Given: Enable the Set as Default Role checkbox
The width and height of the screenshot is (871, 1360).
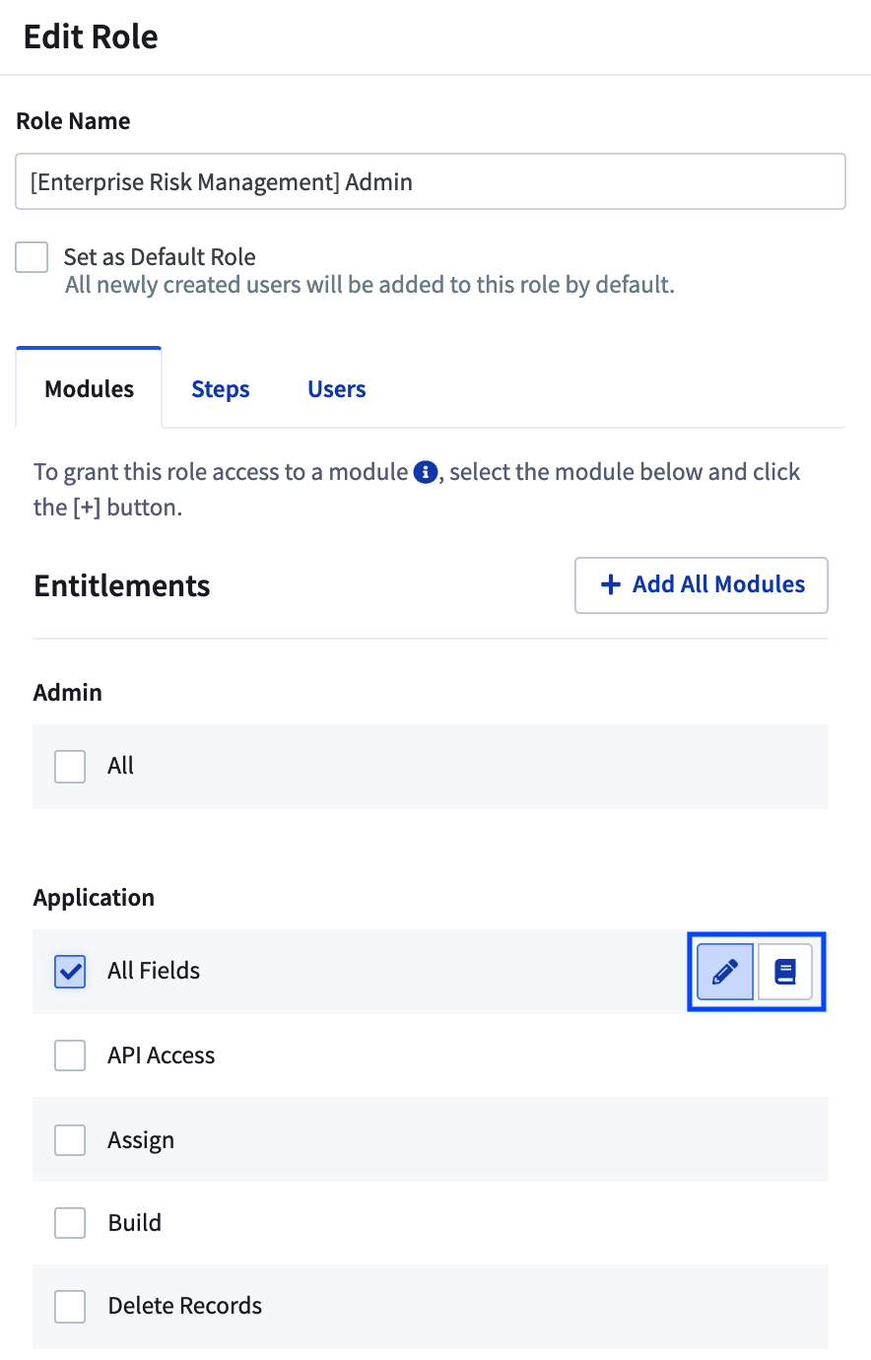Looking at the screenshot, I should pos(32,257).
